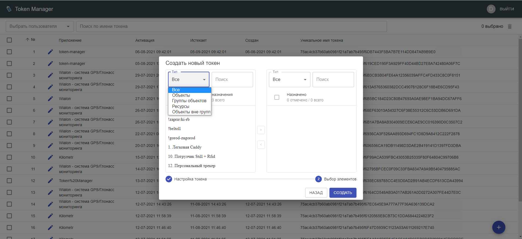Open editing for token row 10
The image size is (522, 239).
50,157
